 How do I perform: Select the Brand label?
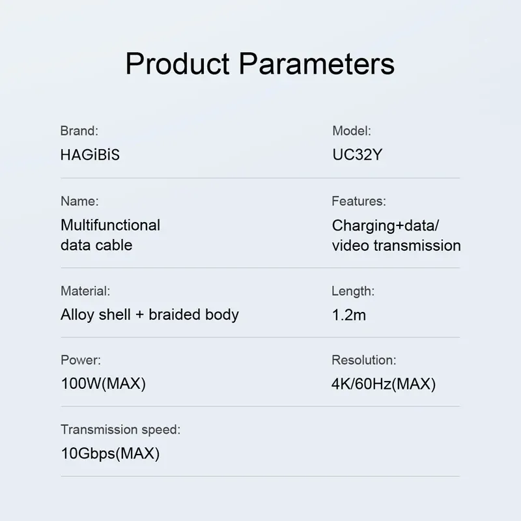79,131
